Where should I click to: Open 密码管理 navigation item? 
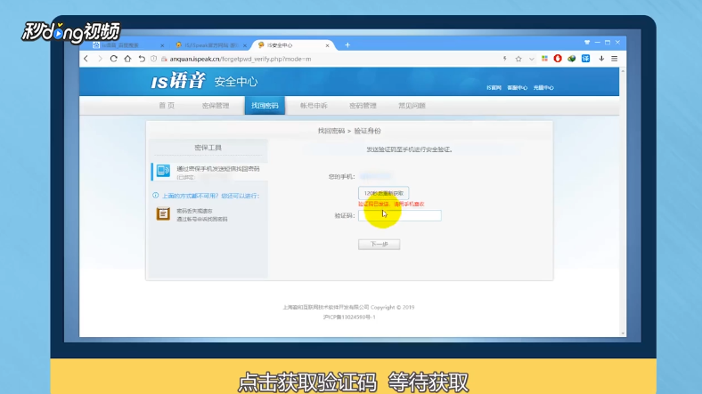[363, 106]
